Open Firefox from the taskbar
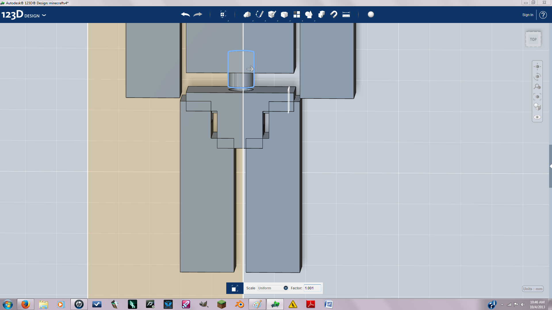Screen dimensions: 552x310 (x=26, y=304)
